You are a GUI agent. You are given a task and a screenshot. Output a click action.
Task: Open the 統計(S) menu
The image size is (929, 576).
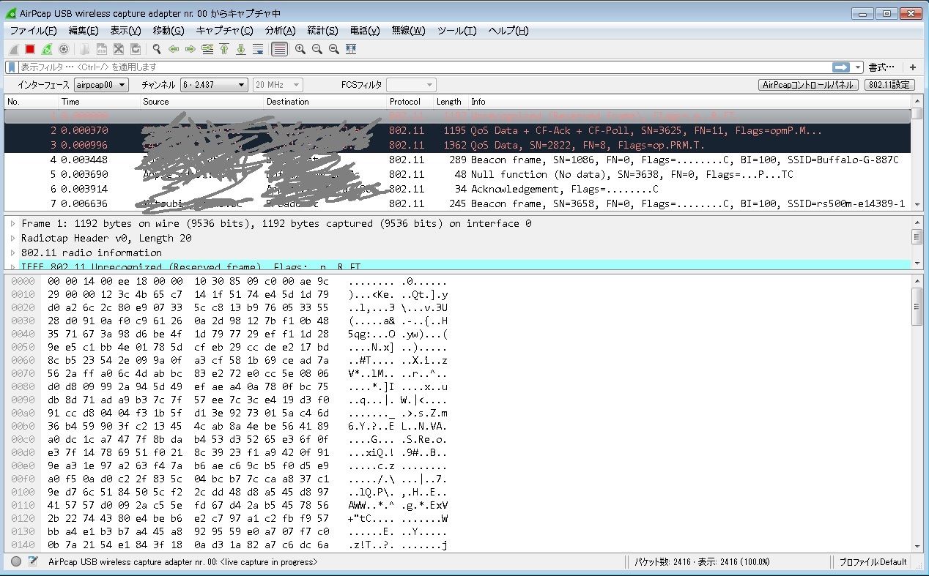coord(322,31)
